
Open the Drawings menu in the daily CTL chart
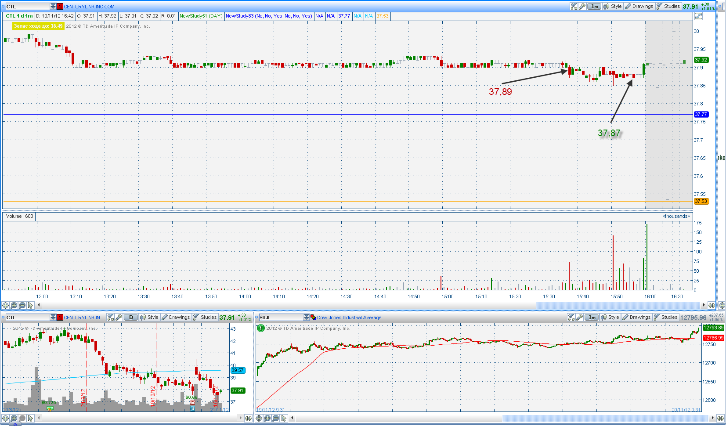pyautogui.click(x=176, y=317)
